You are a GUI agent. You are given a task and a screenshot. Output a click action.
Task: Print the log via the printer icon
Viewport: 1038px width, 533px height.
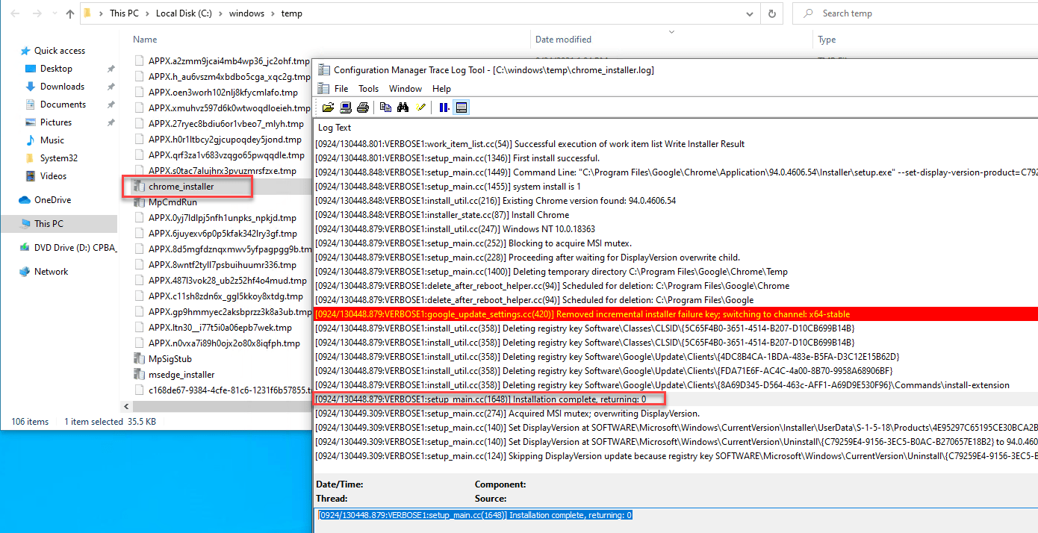[x=363, y=107]
